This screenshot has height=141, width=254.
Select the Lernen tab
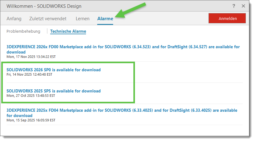83,19
